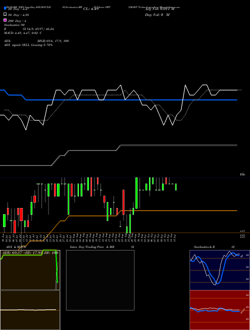Screen dimensions: 250x330
Task: Click the 'Intra Day Trading Price & MRSI' title
Action: 102,247
